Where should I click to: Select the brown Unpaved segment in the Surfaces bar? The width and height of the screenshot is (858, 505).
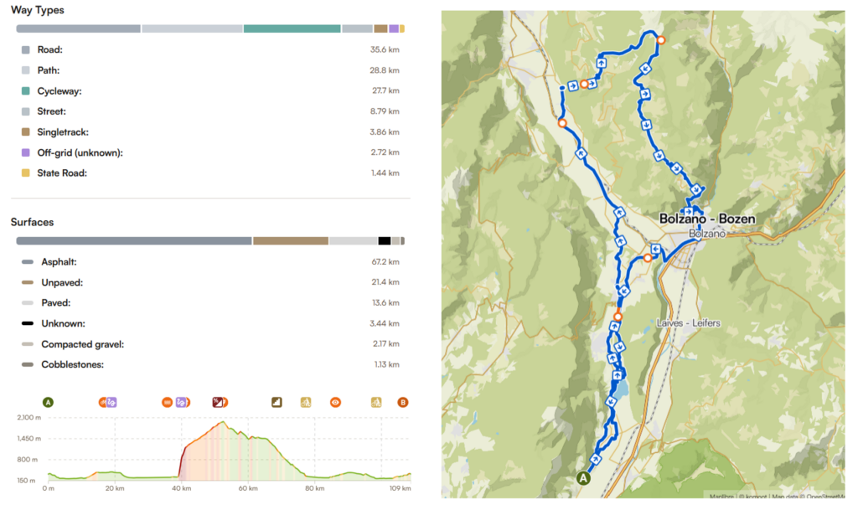(290, 241)
